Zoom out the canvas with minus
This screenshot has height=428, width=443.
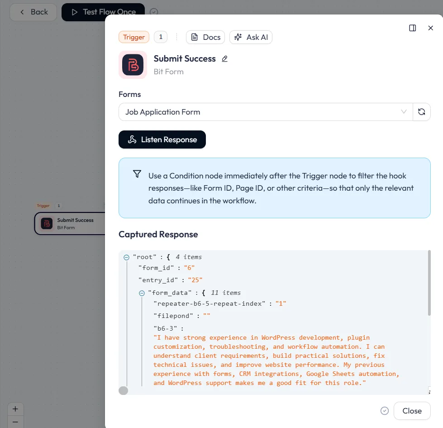click(15, 422)
